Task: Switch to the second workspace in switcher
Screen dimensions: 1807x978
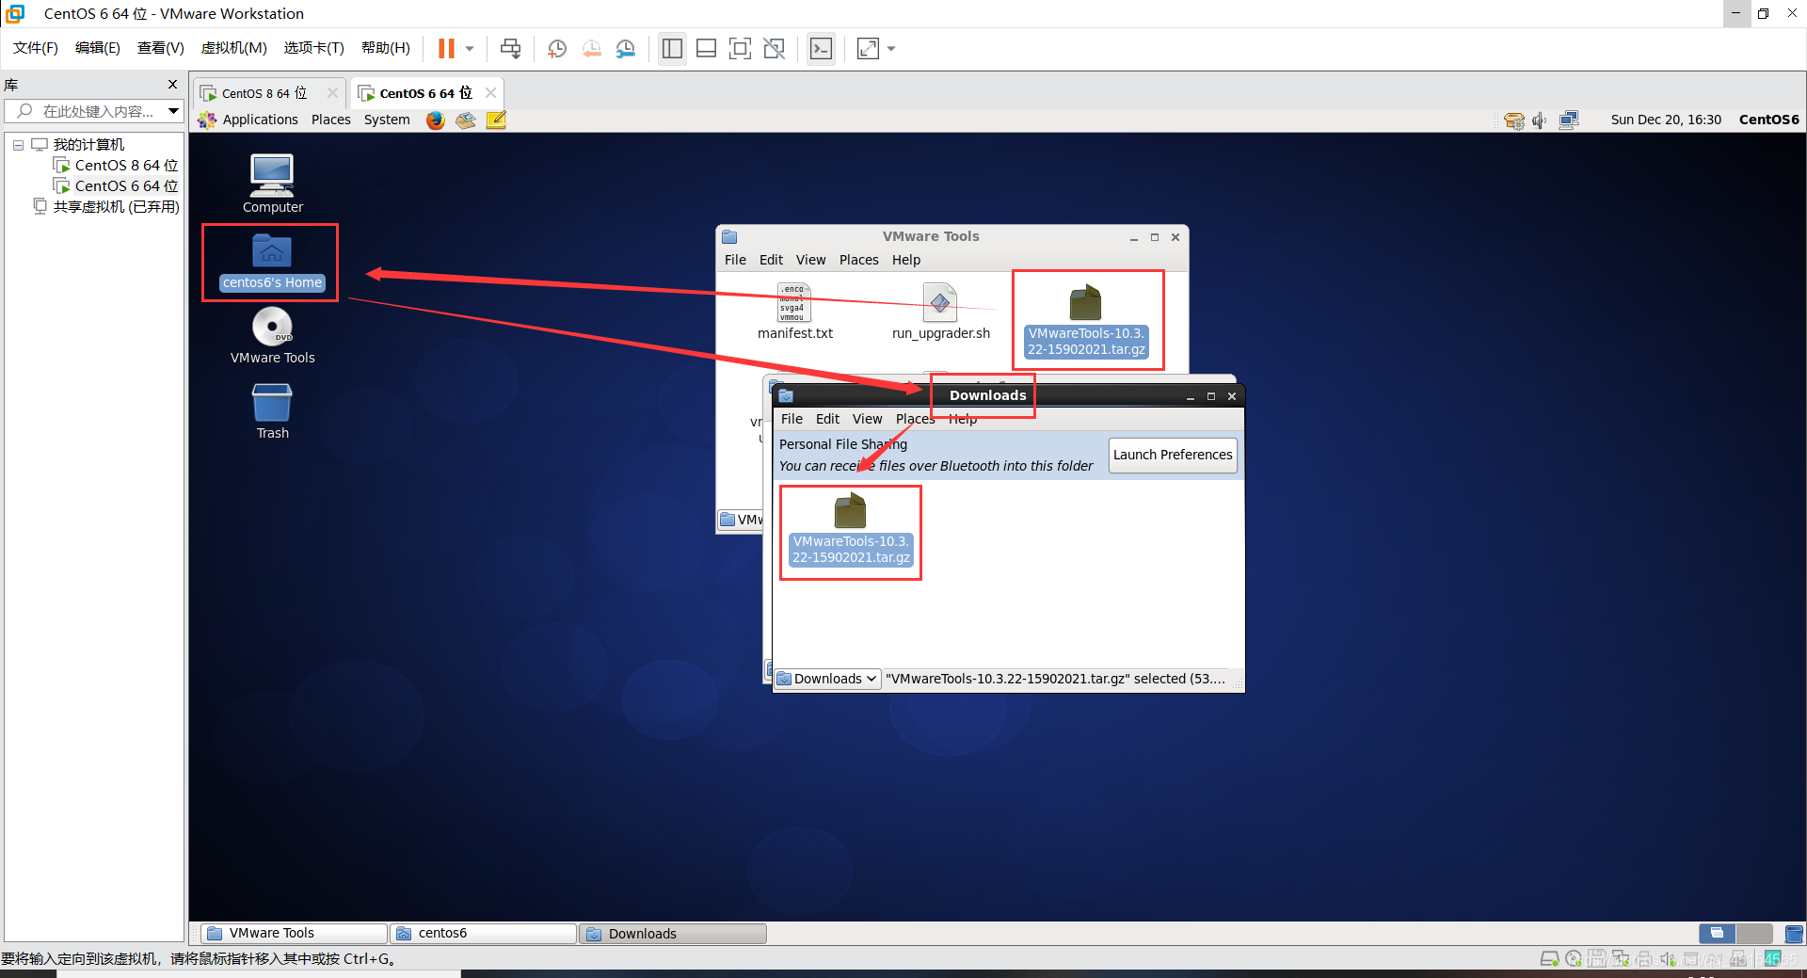Action: (x=1754, y=933)
